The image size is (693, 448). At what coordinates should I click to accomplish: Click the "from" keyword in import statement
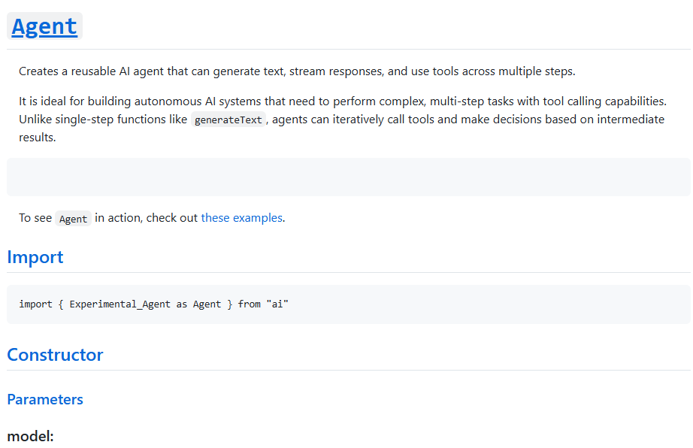(x=249, y=304)
